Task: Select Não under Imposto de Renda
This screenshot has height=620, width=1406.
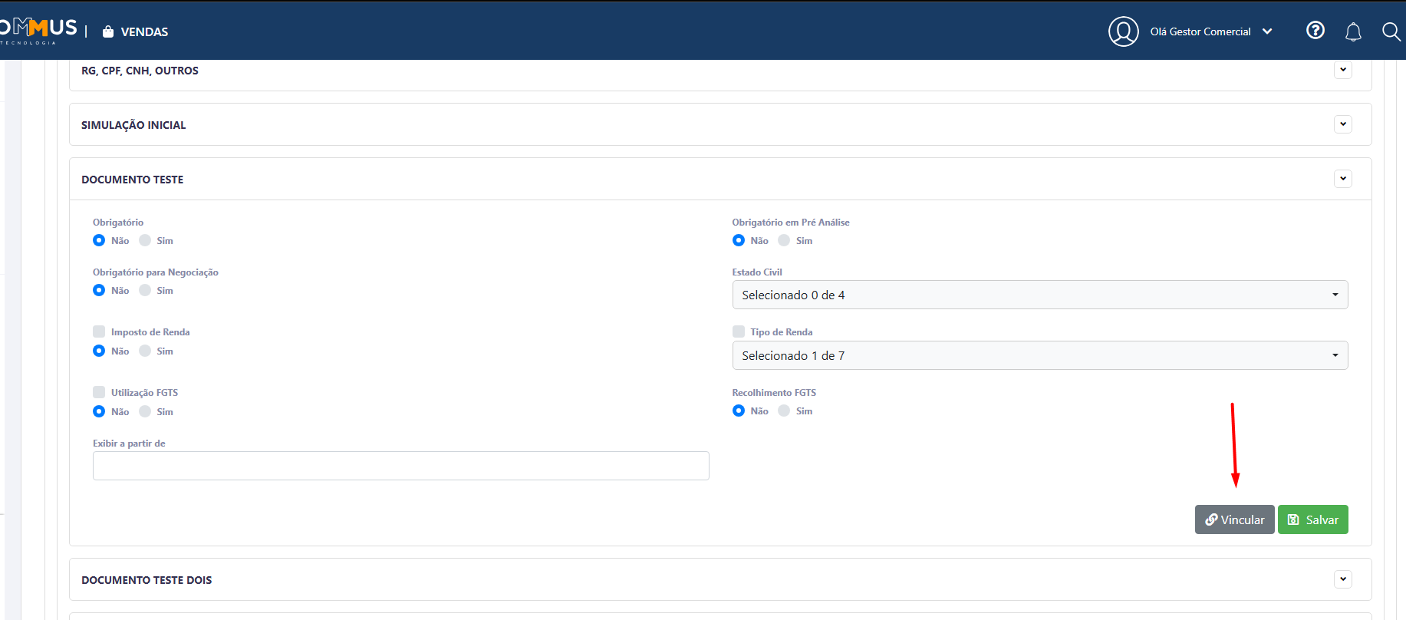Action: coord(99,351)
